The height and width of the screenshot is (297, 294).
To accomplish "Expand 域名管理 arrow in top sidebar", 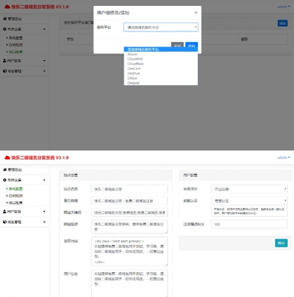I will [x=44, y=71].
